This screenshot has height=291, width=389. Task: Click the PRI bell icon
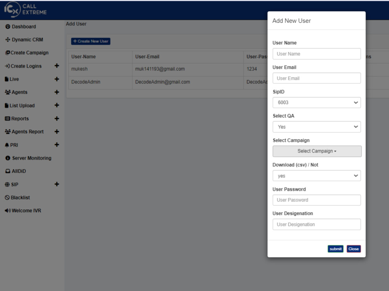pyautogui.click(x=7, y=145)
